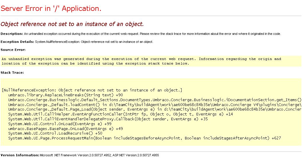The image size is (304, 162).
Task: Click the System.Web.UI.Control.OnLoad line
Action: pos(60,124)
